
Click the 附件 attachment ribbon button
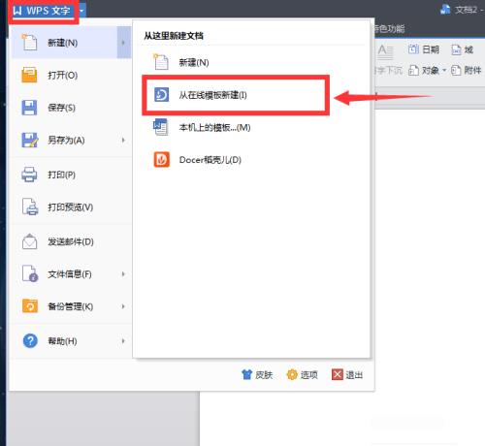(x=466, y=70)
